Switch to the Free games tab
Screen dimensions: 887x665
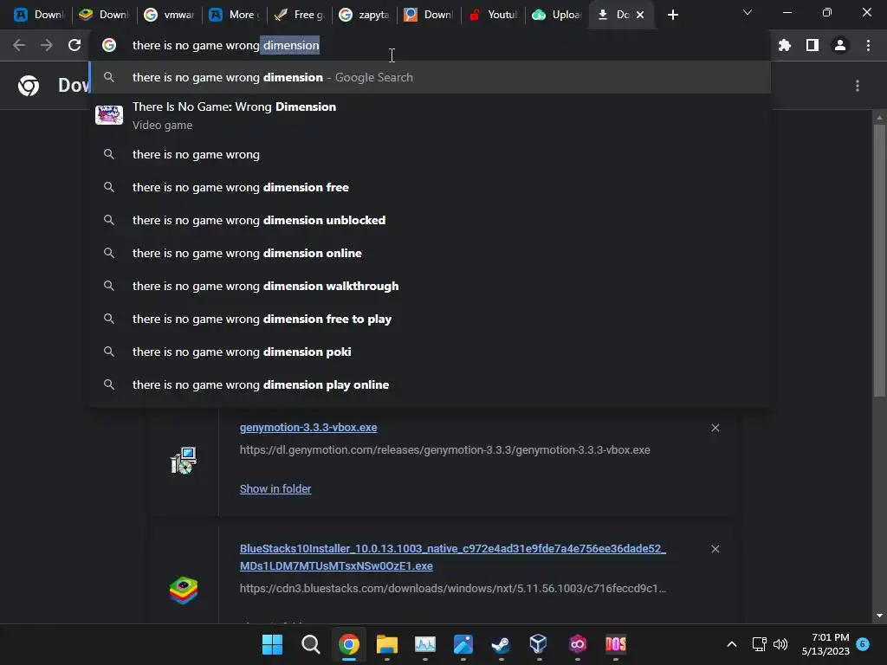[x=299, y=15]
